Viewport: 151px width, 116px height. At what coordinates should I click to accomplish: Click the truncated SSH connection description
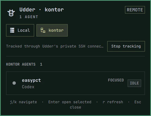pyautogui.click(x=55, y=46)
